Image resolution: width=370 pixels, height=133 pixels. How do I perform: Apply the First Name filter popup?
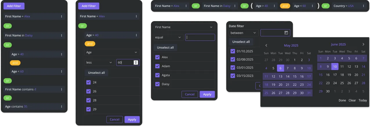207,94
